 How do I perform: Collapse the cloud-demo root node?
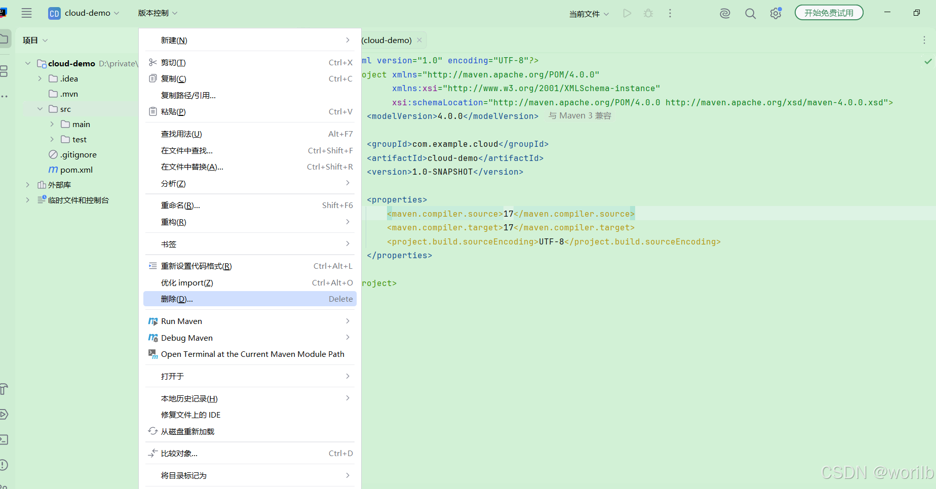[28, 63]
